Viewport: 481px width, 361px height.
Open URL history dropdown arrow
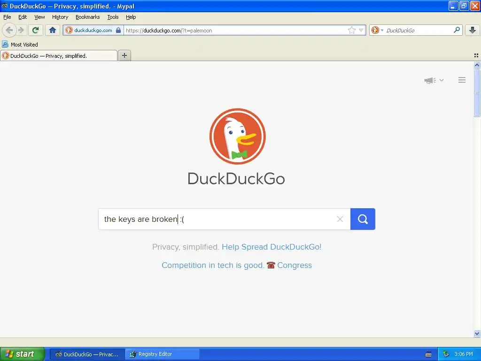pos(361,30)
